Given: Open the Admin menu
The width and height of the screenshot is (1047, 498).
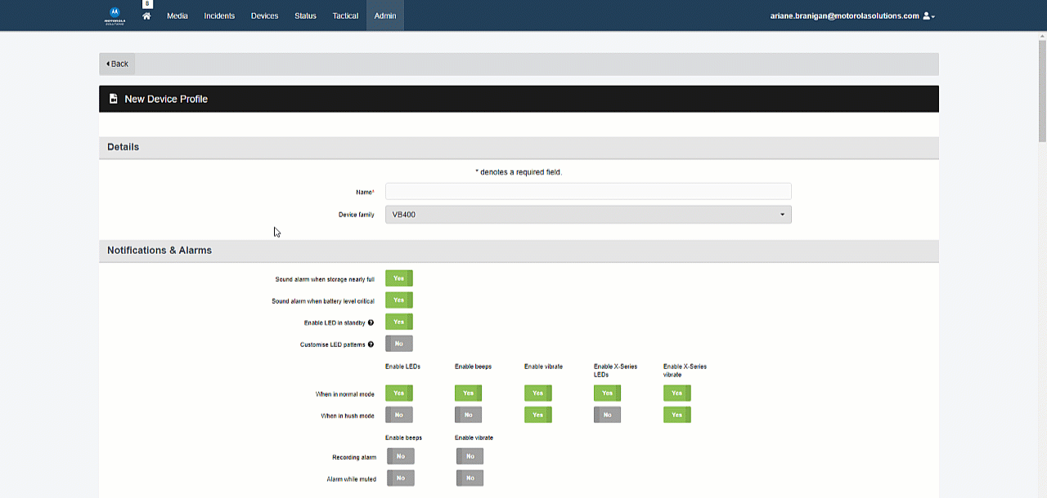Looking at the screenshot, I should pyautogui.click(x=385, y=16).
